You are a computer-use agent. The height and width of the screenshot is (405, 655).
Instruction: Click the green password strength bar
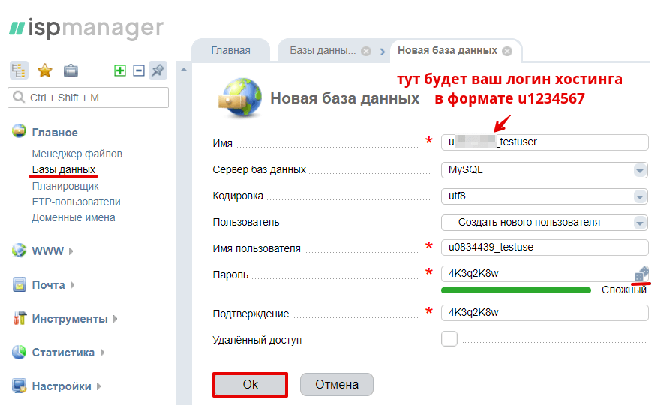[x=516, y=290]
